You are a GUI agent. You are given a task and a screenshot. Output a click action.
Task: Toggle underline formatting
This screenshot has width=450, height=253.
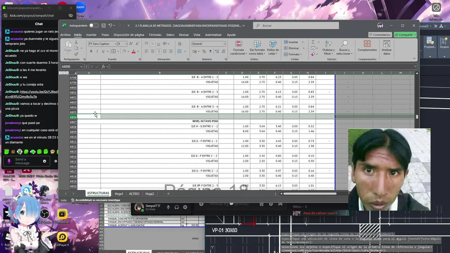[103, 51]
